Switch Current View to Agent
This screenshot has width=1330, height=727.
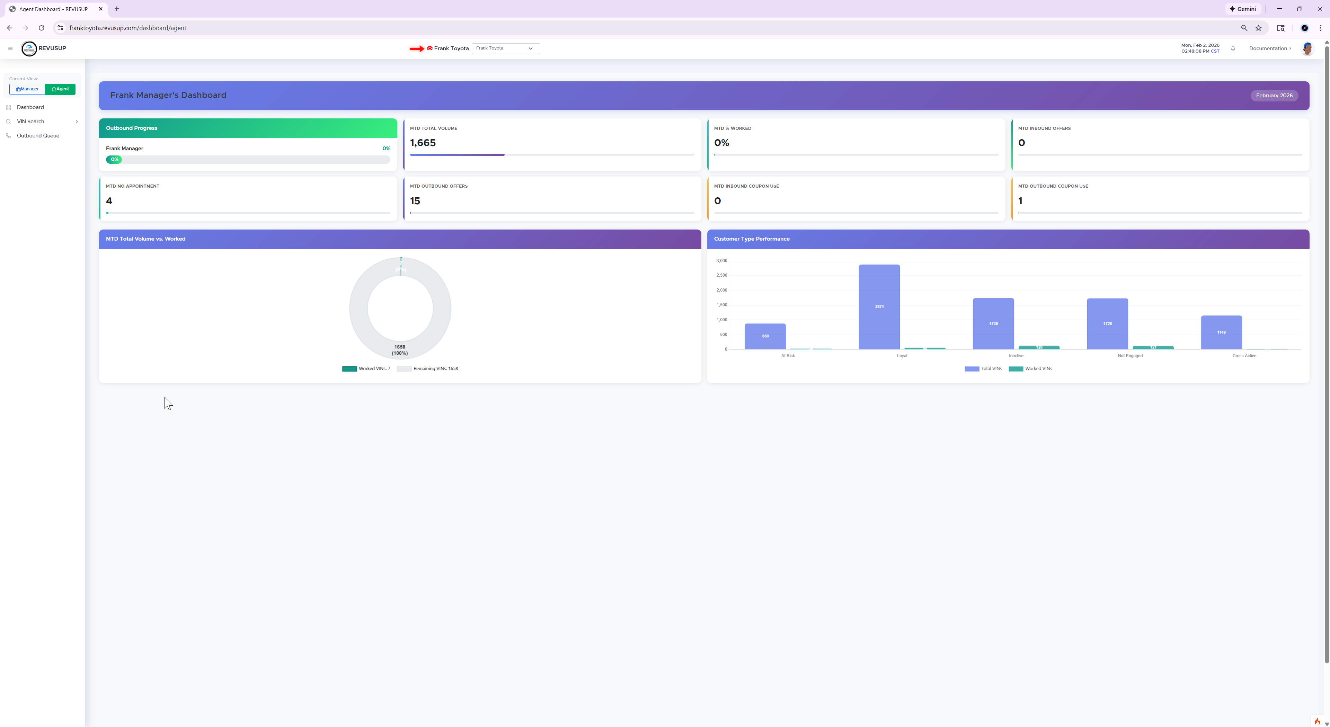pyautogui.click(x=60, y=89)
